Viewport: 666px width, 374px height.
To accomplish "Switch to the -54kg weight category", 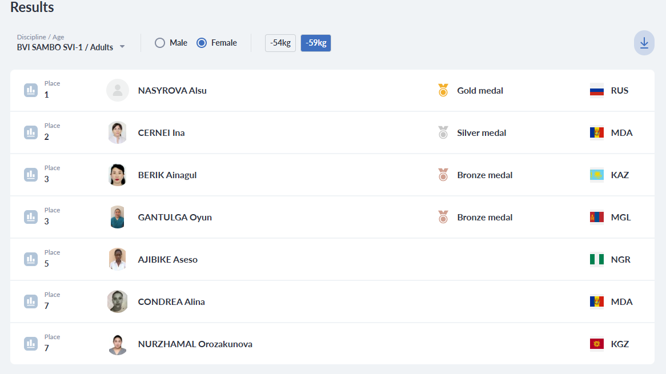I will (x=280, y=43).
